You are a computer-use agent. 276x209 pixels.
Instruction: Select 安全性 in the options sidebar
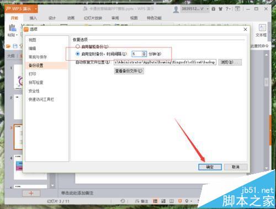(34, 91)
